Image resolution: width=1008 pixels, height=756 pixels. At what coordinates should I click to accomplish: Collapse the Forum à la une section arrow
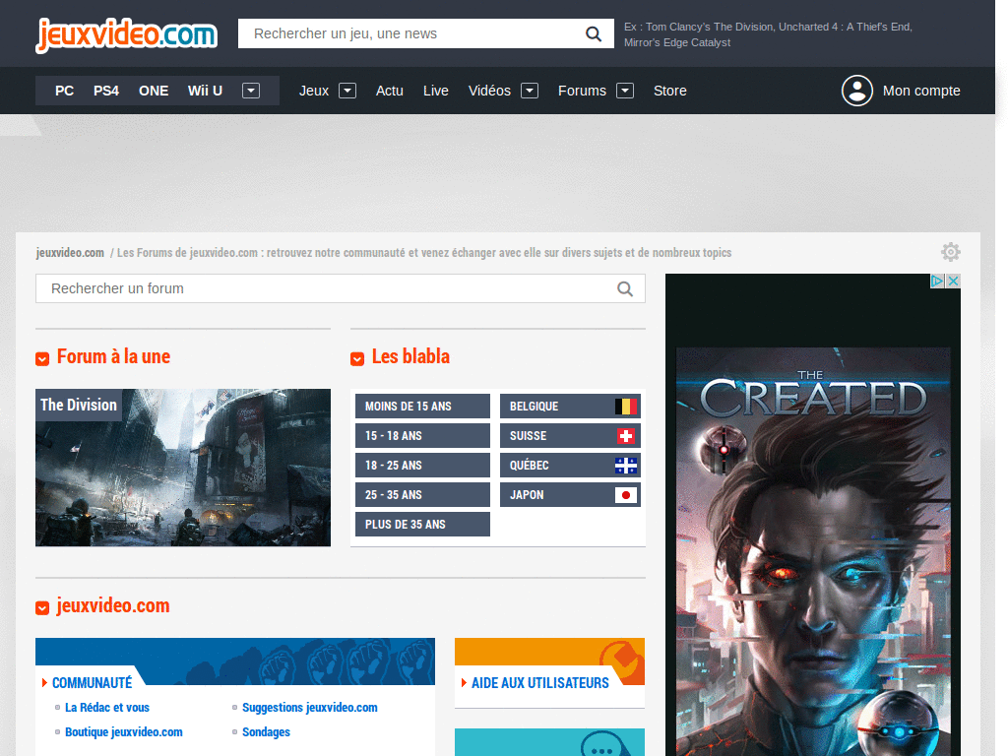click(x=42, y=358)
